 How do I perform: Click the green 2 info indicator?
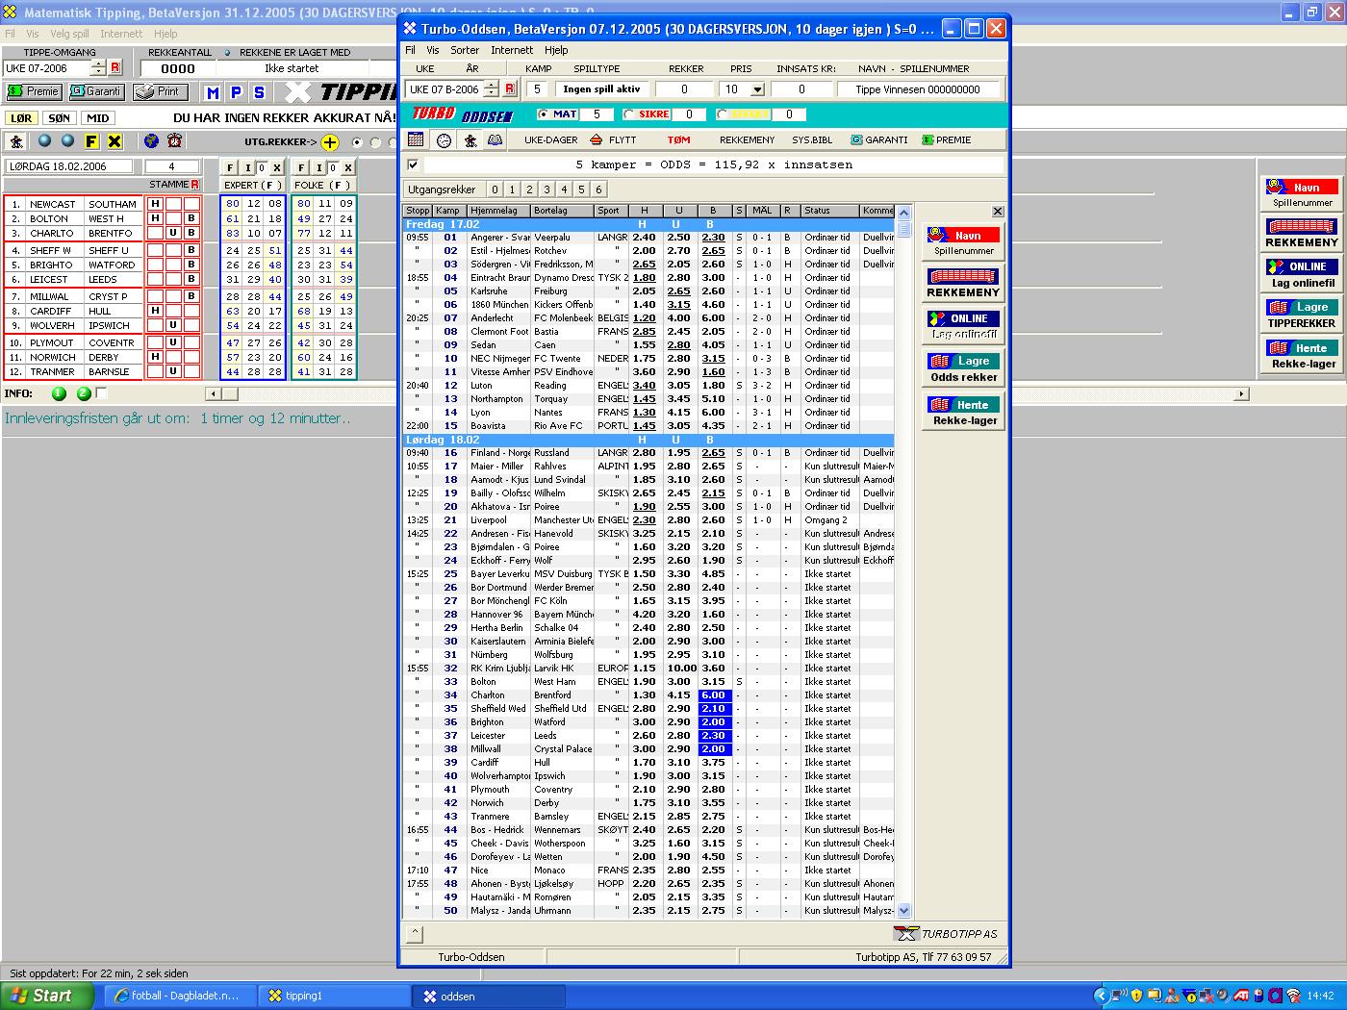pyautogui.click(x=84, y=393)
